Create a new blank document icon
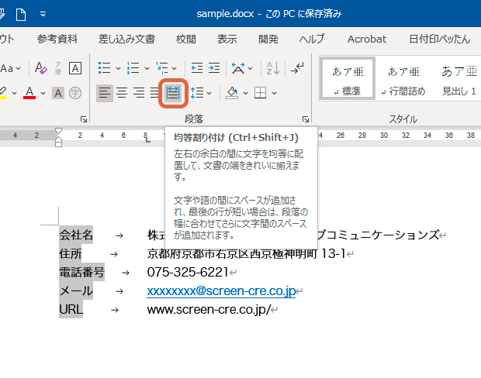 coord(21,15)
